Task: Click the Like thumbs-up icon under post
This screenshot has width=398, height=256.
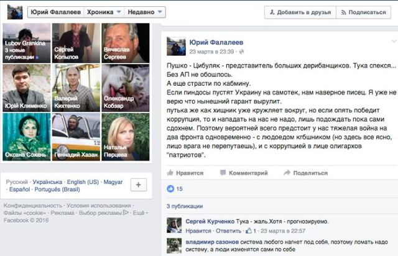Action: point(170,173)
